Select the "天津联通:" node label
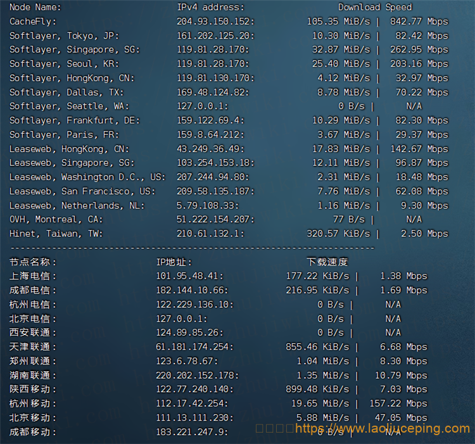Viewport: 475px width, 444px height. coord(33,347)
